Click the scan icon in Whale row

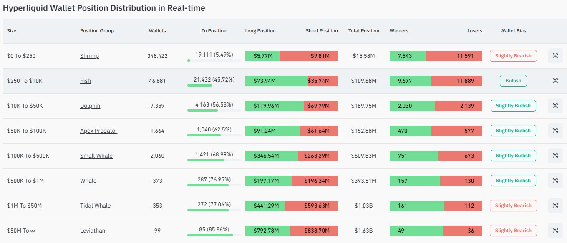click(555, 181)
